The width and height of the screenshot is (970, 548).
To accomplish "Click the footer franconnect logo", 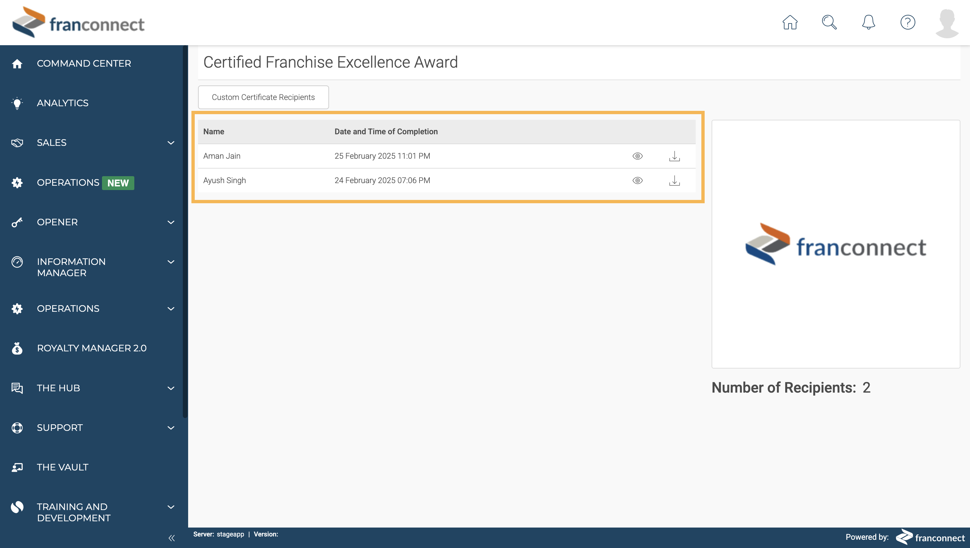I will [x=930, y=537].
